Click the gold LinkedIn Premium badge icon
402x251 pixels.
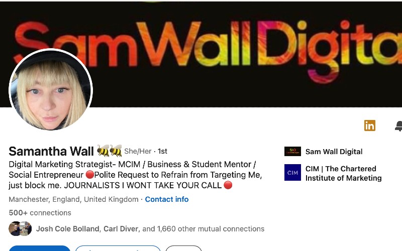370,125
